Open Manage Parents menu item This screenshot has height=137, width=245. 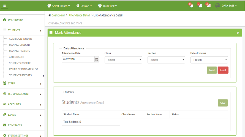pyautogui.click(x=19, y=51)
